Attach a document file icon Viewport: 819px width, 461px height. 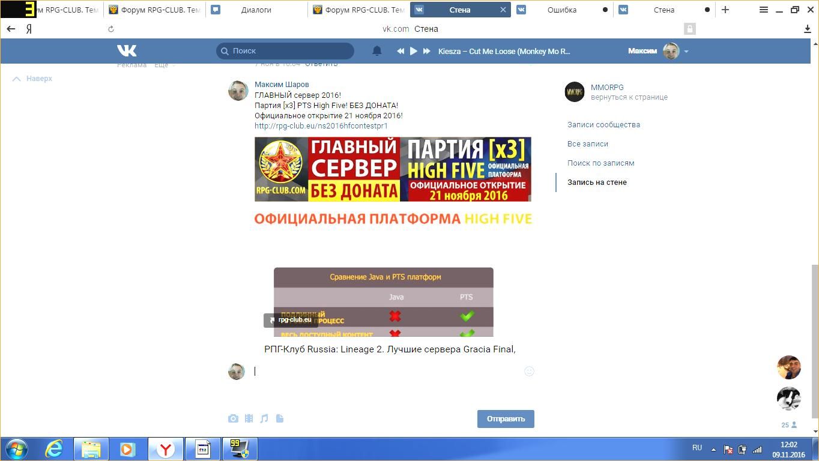click(280, 419)
